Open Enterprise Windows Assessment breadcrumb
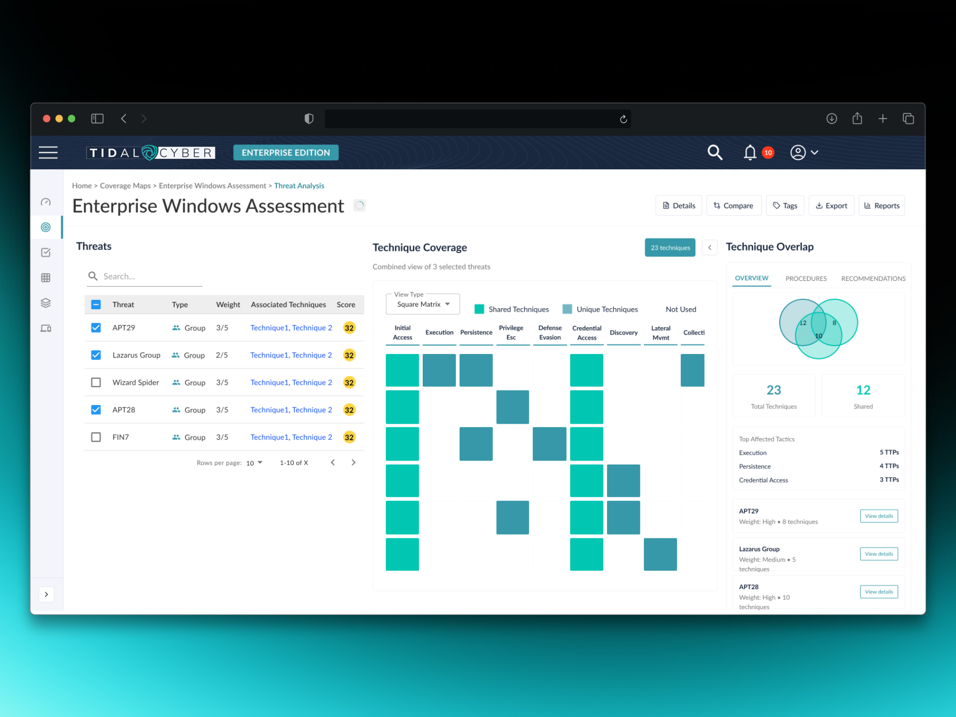Viewport: 956px width, 717px height. click(213, 186)
